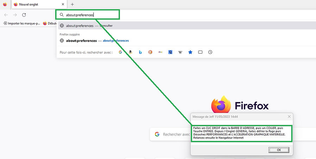Viewport: 316px width, 159px height.
Task: Search this time with Amazon icon
Action: [x=131, y=52]
